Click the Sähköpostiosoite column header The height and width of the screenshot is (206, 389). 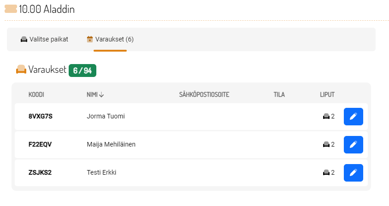coord(204,95)
